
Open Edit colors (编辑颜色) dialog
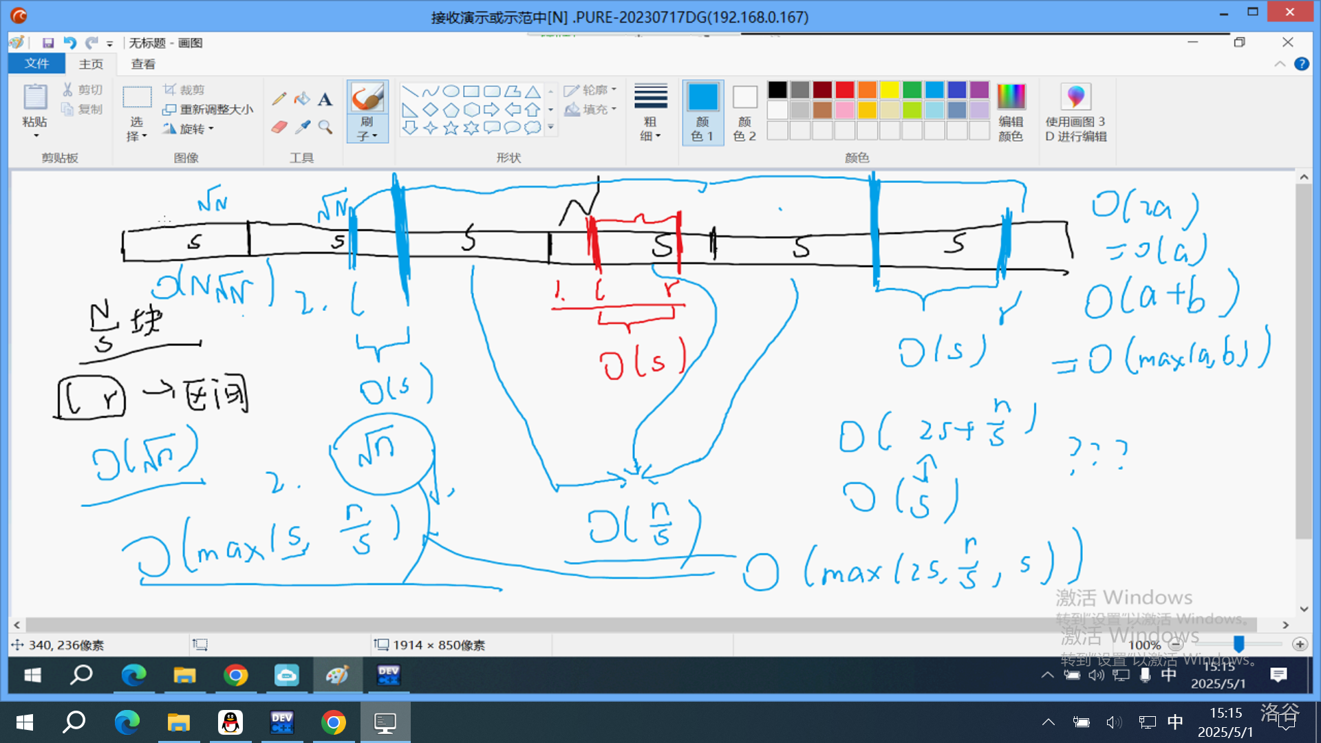click(1011, 113)
